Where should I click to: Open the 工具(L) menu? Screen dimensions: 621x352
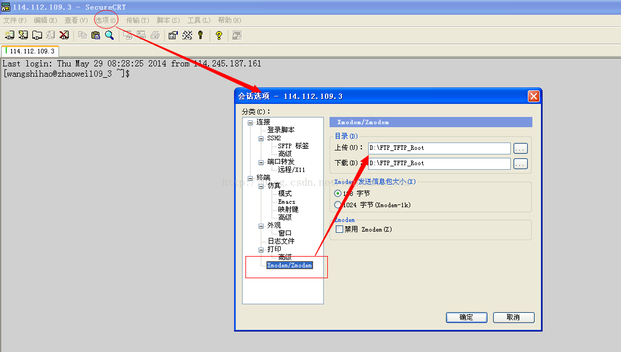[x=199, y=20]
